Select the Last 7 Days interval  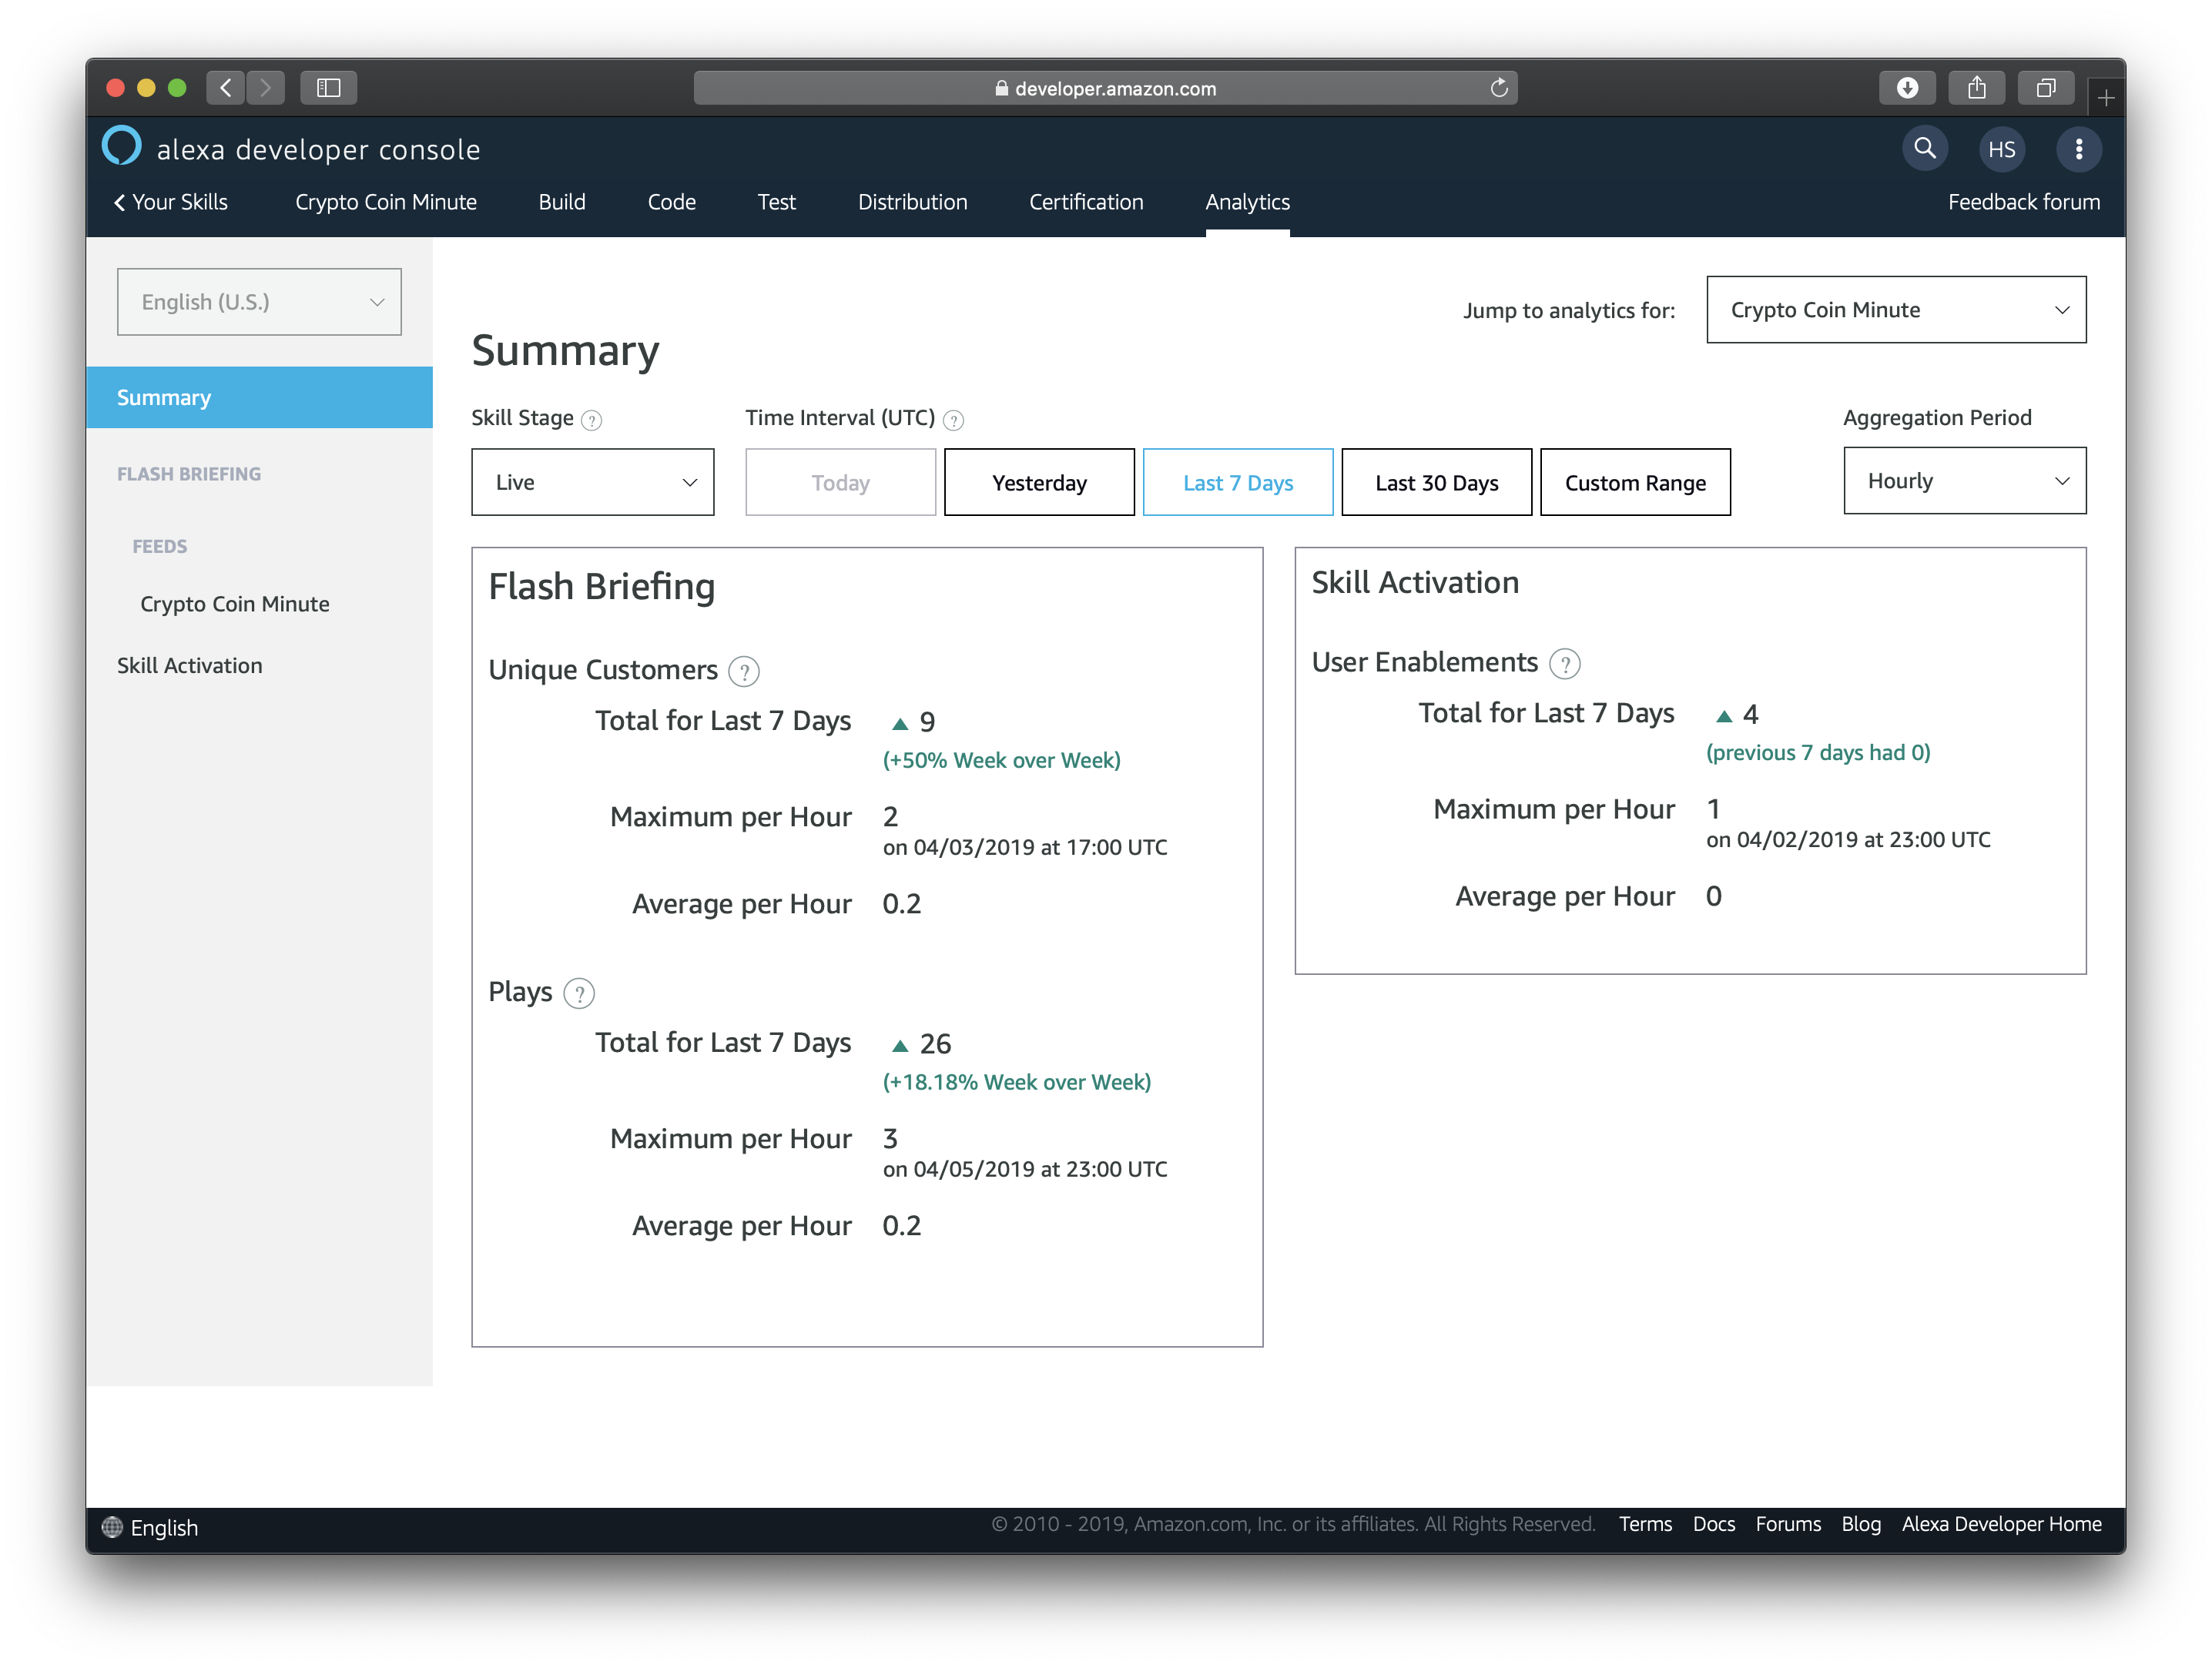1237,483
